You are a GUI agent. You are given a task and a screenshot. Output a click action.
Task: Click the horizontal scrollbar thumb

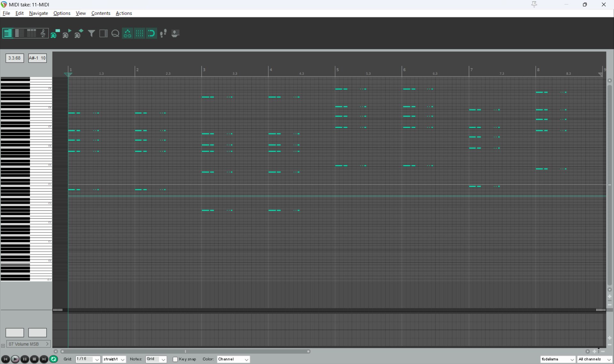(185, 351)
